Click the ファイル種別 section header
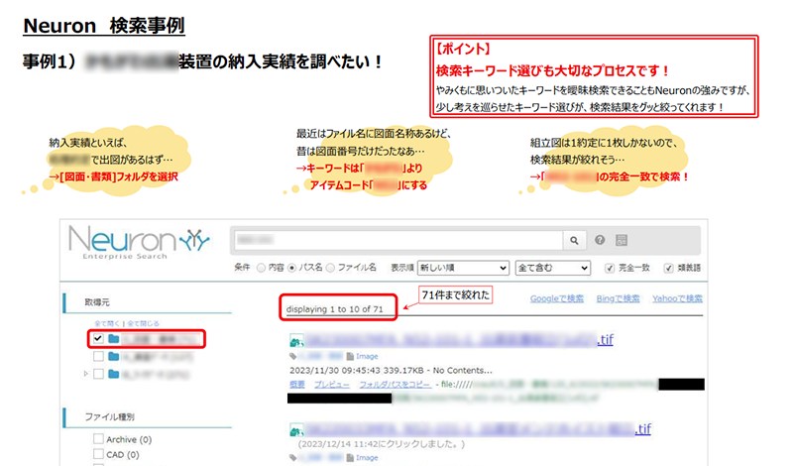793x466 pixels. click(x=109, y=416)
